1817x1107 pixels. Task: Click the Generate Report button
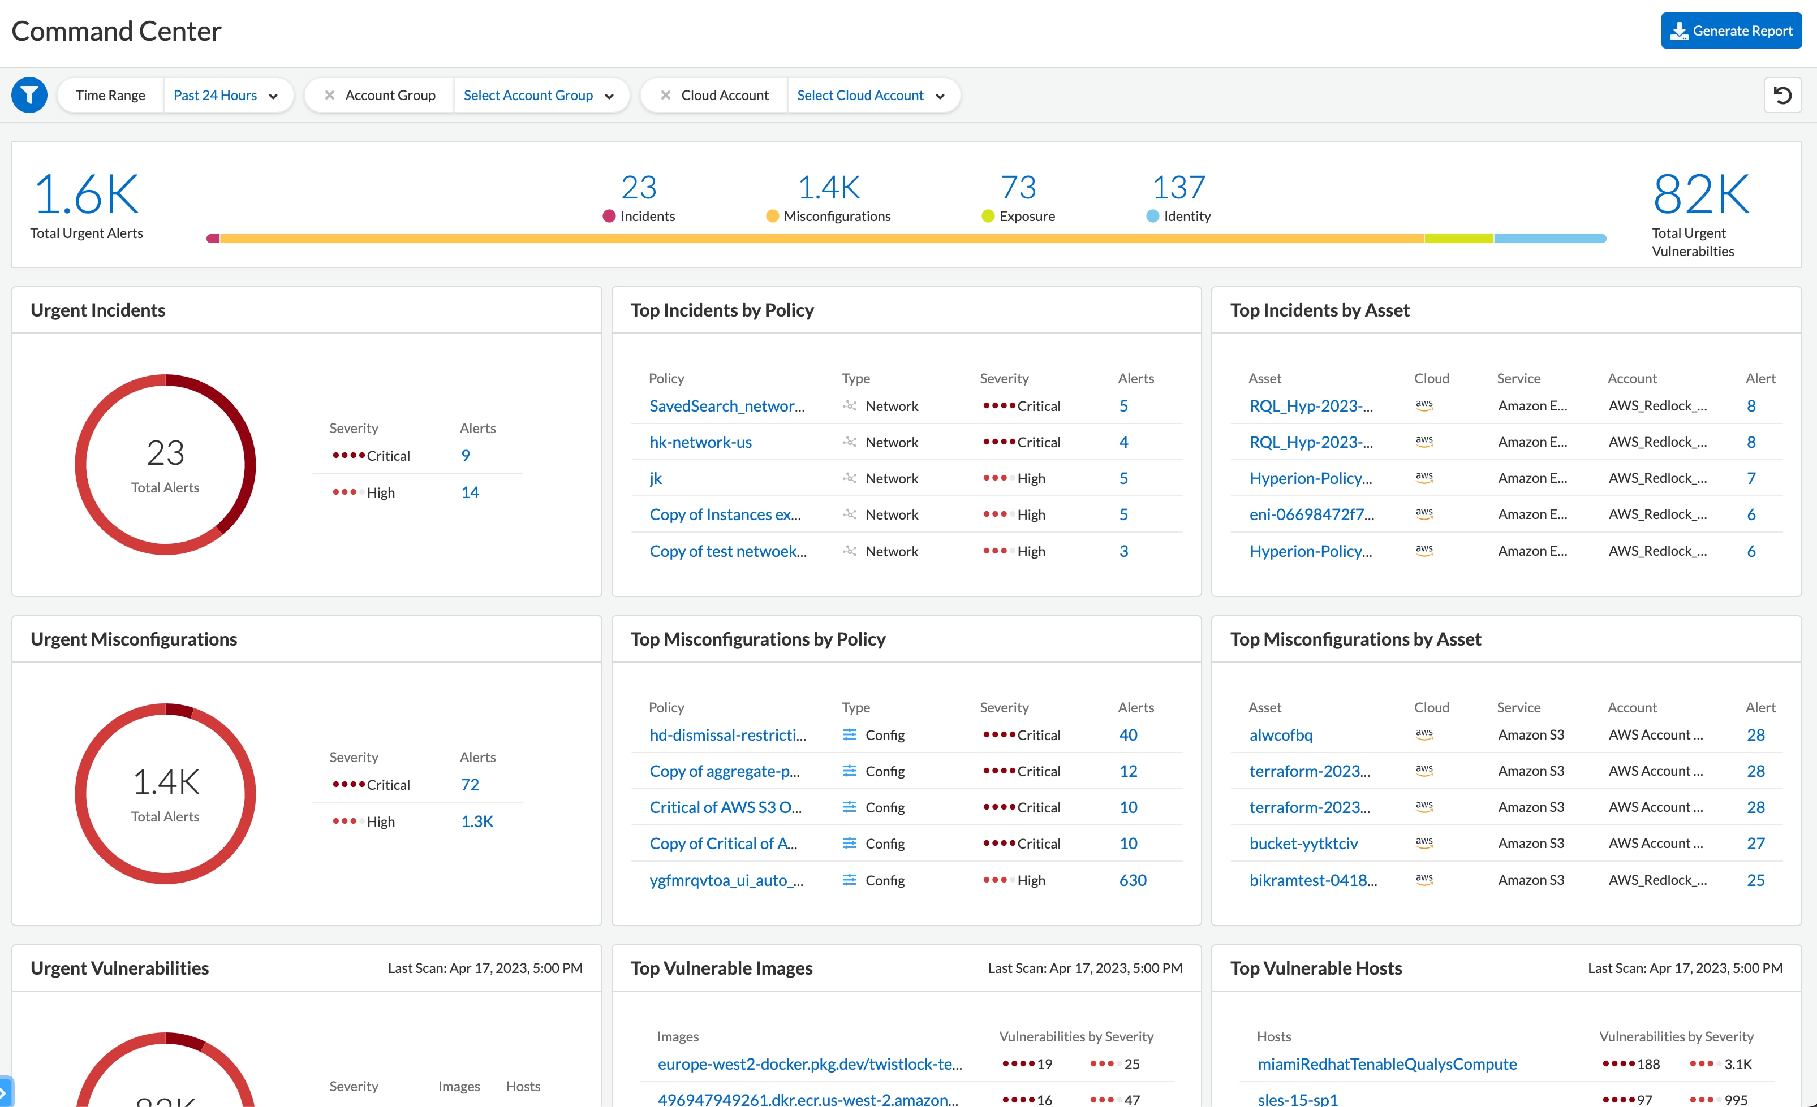tap(1733, 32)
